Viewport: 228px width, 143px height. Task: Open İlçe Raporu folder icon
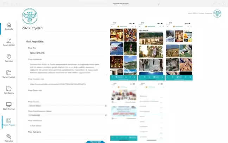[x=9, y=89]
